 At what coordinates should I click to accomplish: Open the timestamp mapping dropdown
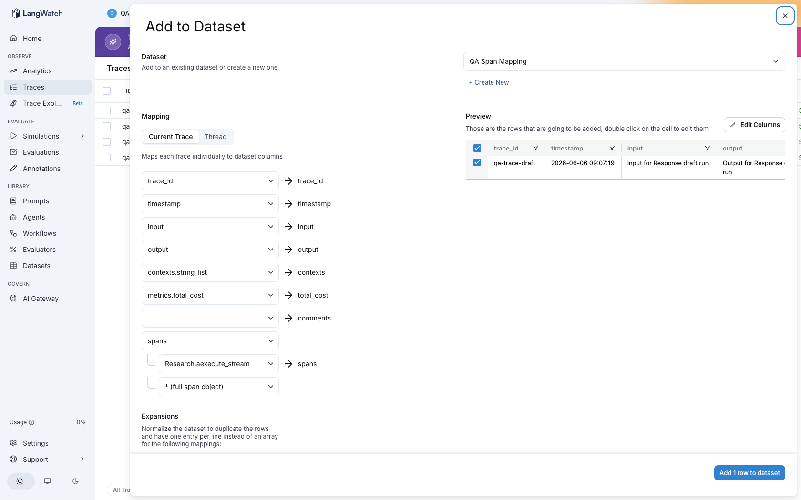210,204
